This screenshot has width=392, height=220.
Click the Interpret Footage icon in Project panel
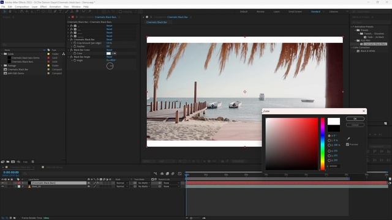pyautogui.click(x=2, y=161)
